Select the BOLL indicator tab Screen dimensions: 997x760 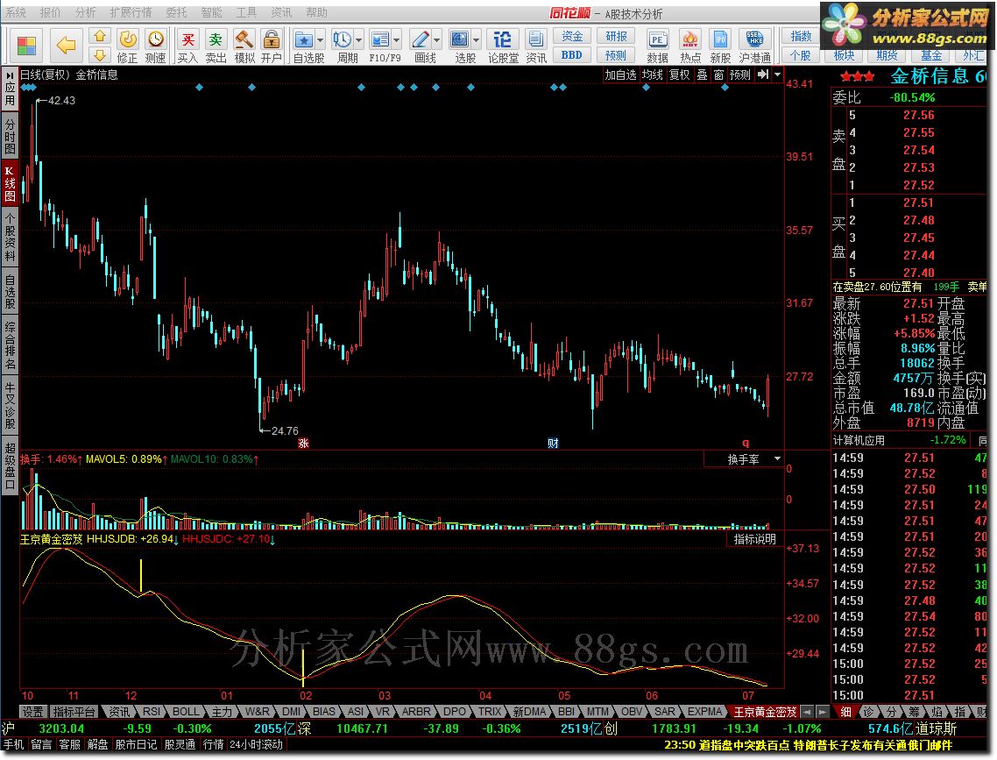(x=186, y=712)
